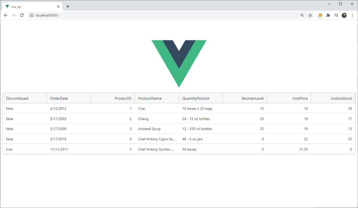Maximize the Chrome window
Screen dimensions: 358x208
340,4
